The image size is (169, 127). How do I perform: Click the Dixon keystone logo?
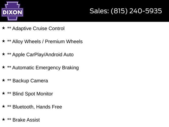[12, 11]
